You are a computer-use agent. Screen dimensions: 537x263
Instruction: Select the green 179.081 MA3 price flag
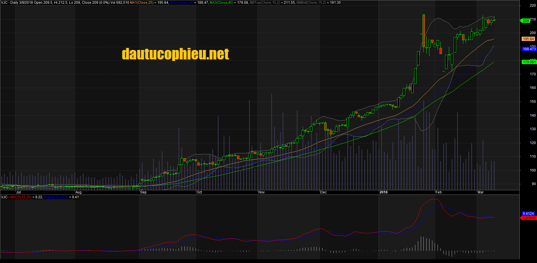point(530,62)
